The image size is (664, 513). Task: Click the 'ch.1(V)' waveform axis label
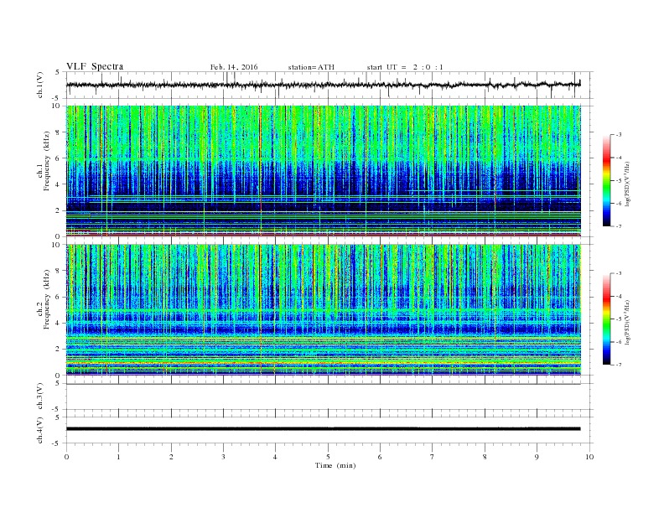[x=40, y=85]
